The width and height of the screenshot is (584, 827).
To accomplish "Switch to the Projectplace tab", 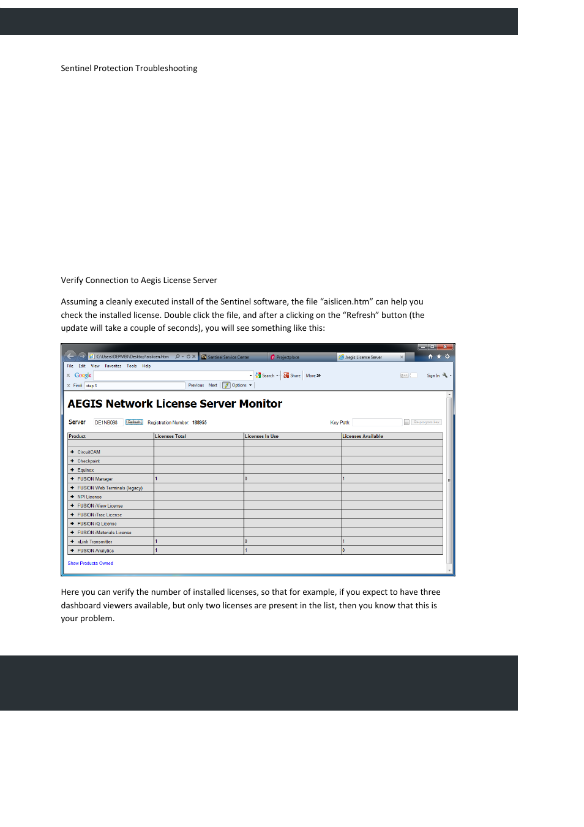I will pyautogui.click(x=302, y=357).
